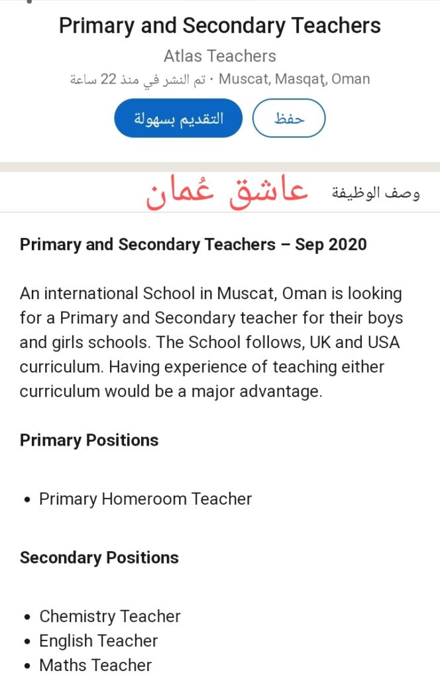Tap the top Primary and Secondary Teachers title
This screenshot has width=440, height=679.
click(x=220, y=26)
